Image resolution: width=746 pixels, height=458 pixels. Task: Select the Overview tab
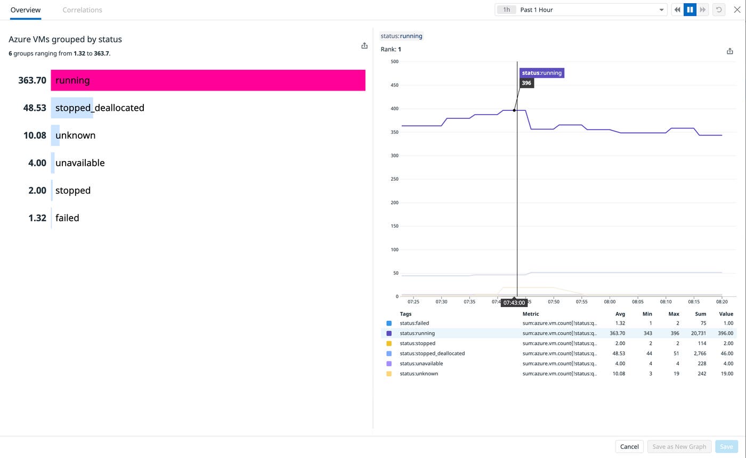point(25,10)
